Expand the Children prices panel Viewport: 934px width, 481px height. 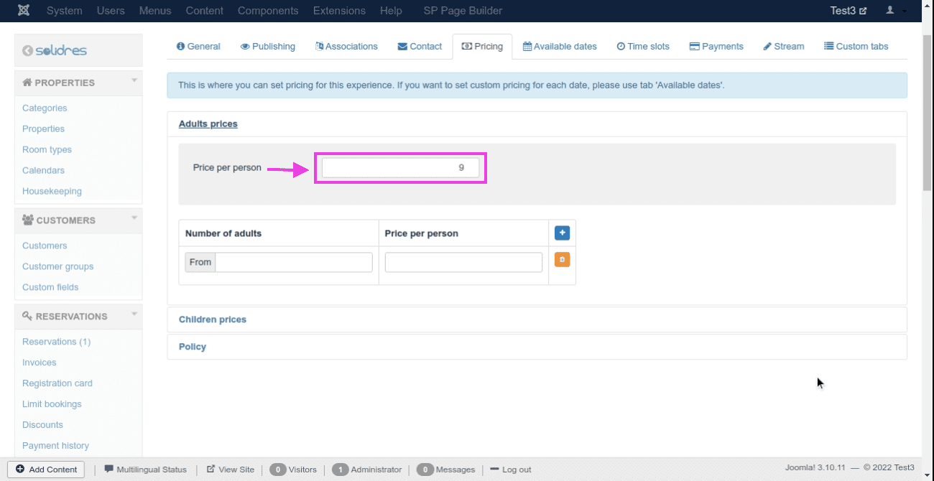click(213, 319)
